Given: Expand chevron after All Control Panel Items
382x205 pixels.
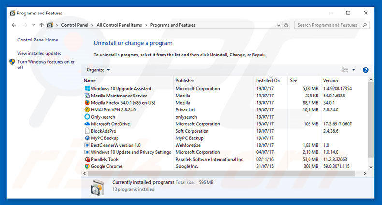Looking at the screenshot, I should [146, 25].
